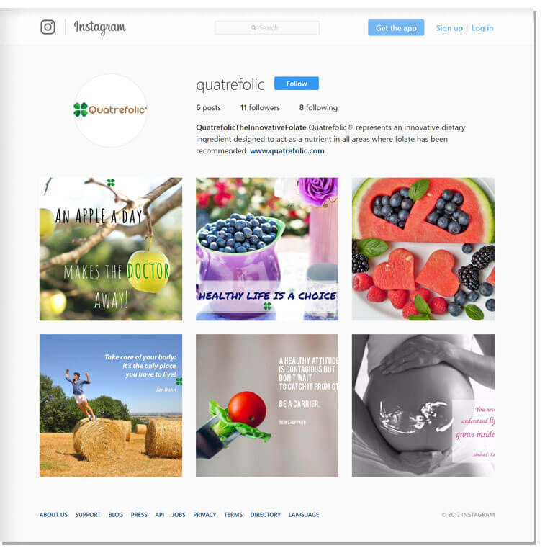This screenshot has width=545, height=553.
Task: View the 8 following list
Action: (318, 107)
